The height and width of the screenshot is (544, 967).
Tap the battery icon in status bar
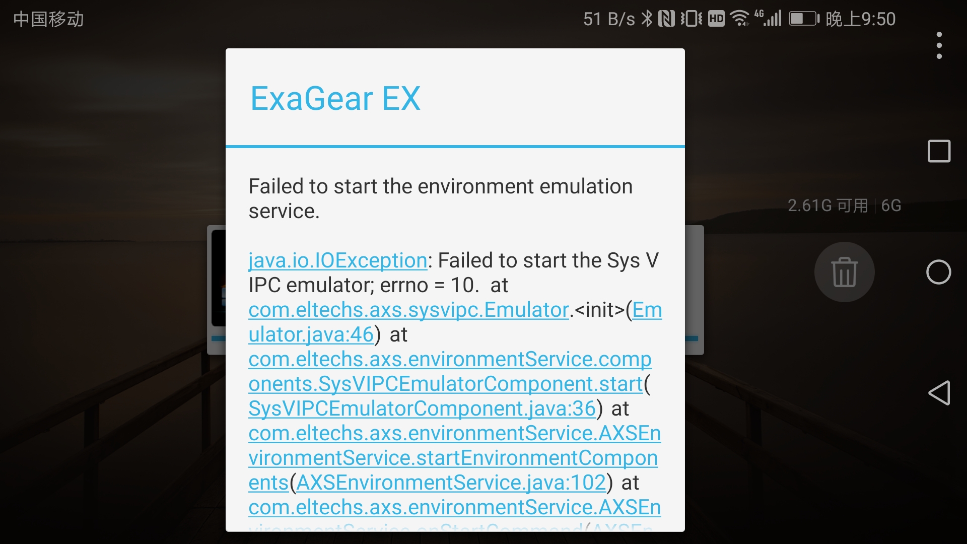tap(804, 19)
